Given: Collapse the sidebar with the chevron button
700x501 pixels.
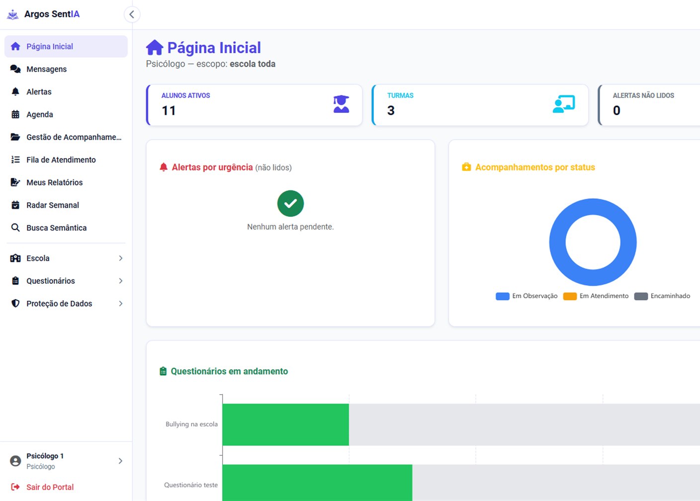Looking at the screenshot, I should coord(132,14).
